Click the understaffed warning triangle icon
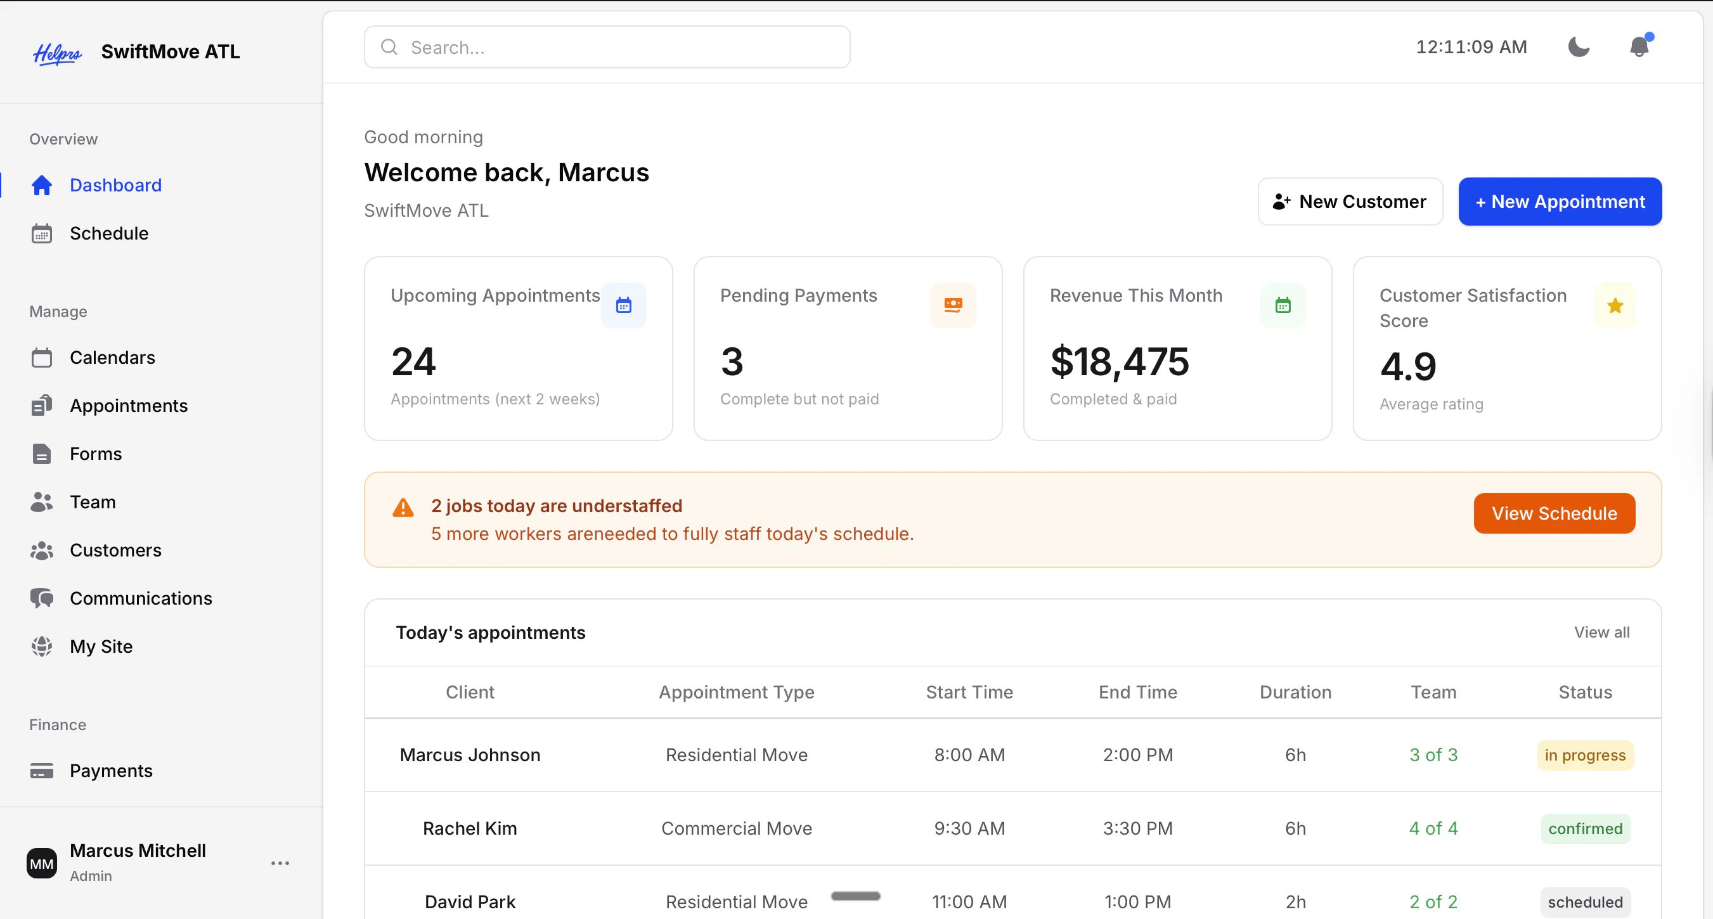 (403, 509)
